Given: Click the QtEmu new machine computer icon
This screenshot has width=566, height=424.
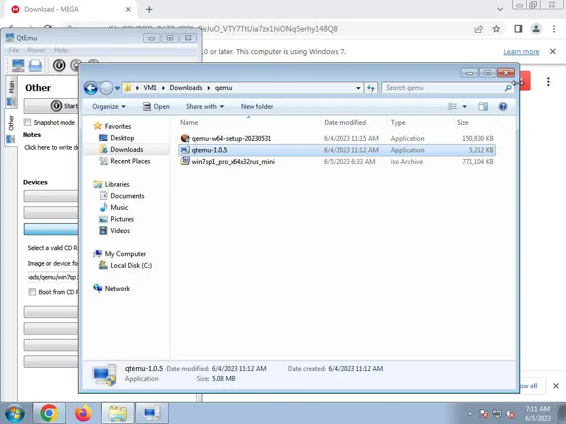Looking at the screenshot, I should (18, 65).
